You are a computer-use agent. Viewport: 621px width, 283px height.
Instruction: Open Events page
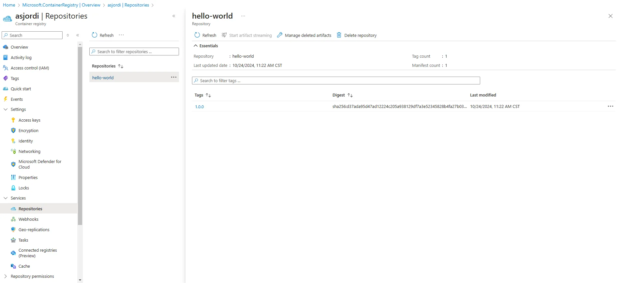[x=17, y=99]
